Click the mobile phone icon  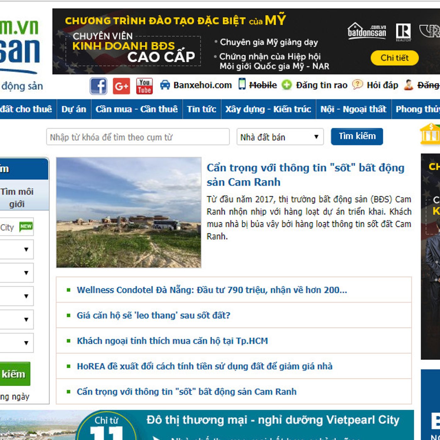click(x=242, y=84)
